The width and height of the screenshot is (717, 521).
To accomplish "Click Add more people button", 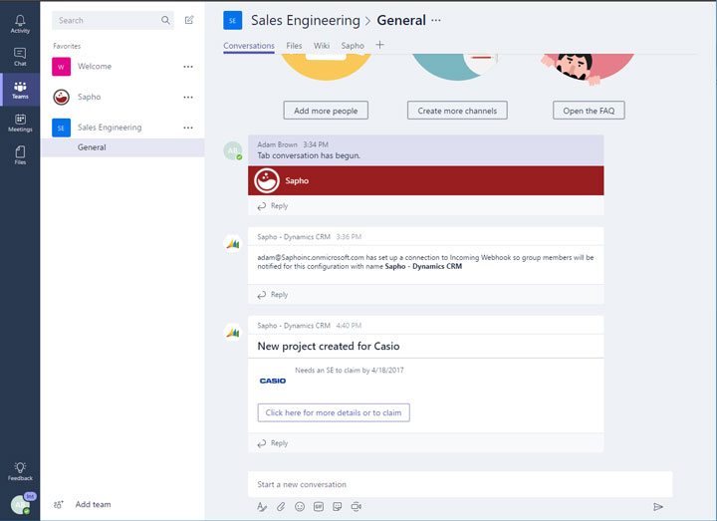I will click(326, 111).
